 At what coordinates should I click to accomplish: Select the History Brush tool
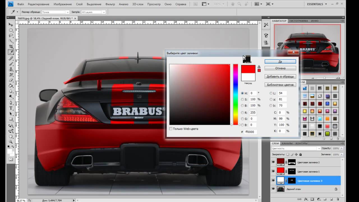coord(11,75)
